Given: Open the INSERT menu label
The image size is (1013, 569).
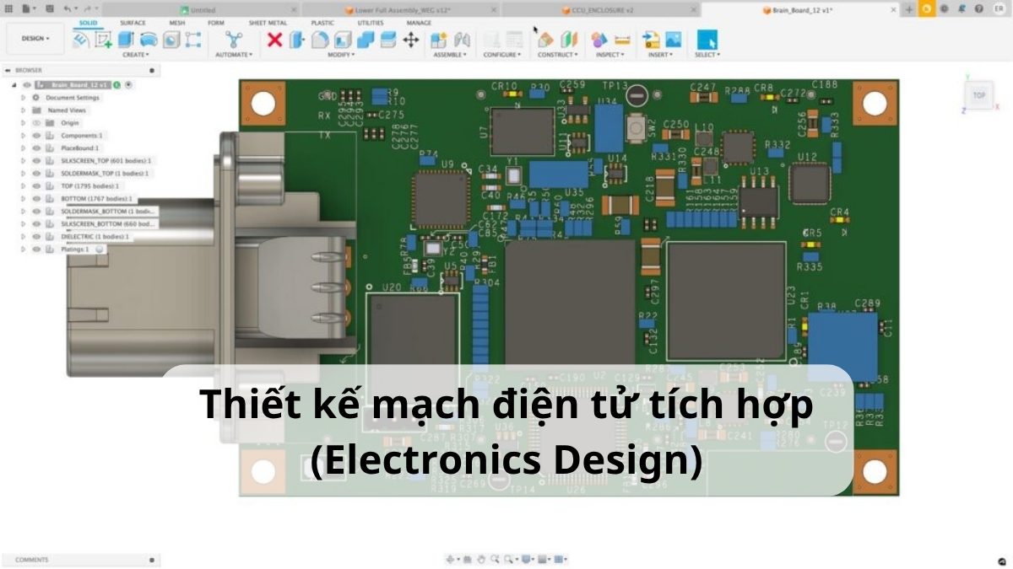Looking at the screenshot, I should [x=659, y=55].
